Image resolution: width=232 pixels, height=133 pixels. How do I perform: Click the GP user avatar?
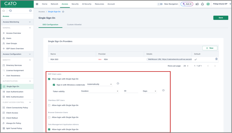pyautogui.click(x=208, y=4)
